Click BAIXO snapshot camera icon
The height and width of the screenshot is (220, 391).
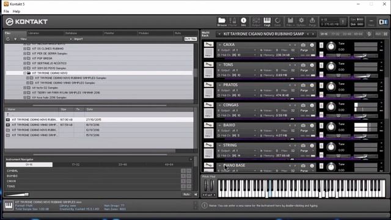(303, 125)
